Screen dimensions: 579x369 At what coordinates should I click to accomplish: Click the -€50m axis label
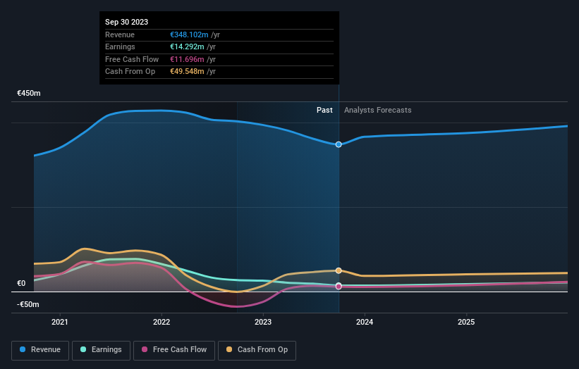28,304
